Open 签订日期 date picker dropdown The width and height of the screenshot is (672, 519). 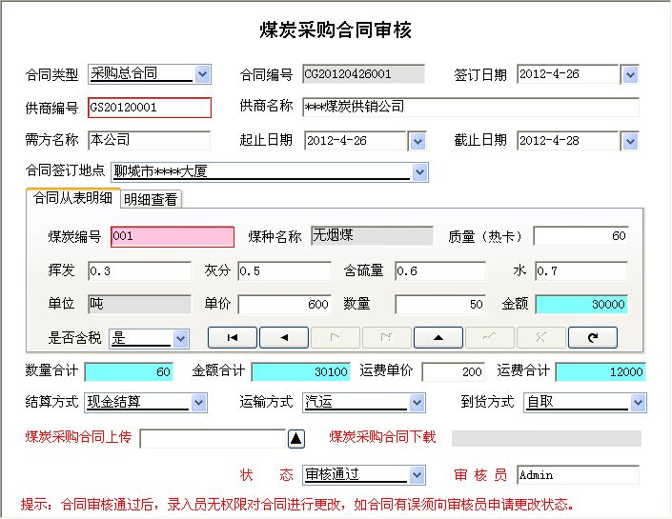pyautogui.click(x=630, y=74)
